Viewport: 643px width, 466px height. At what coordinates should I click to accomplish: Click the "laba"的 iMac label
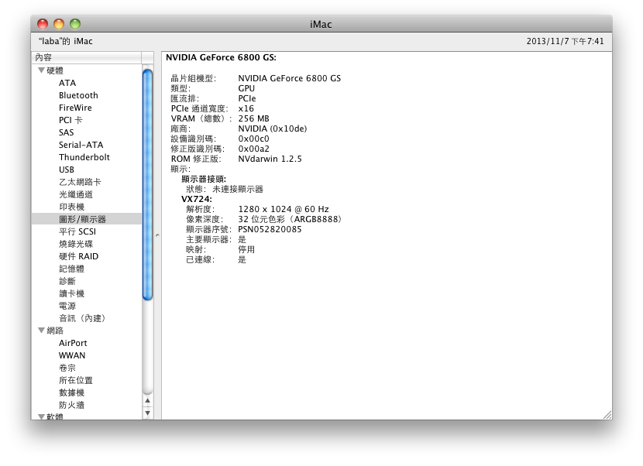pyautogui.click(x=66, y=41)
